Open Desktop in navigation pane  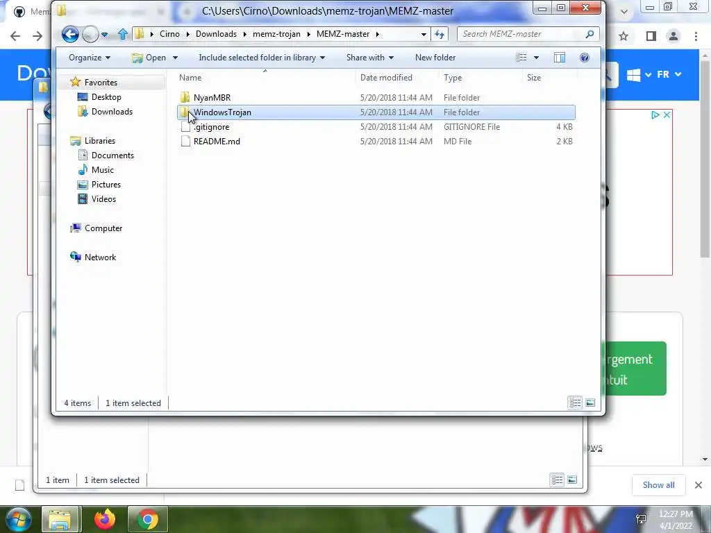106,97
